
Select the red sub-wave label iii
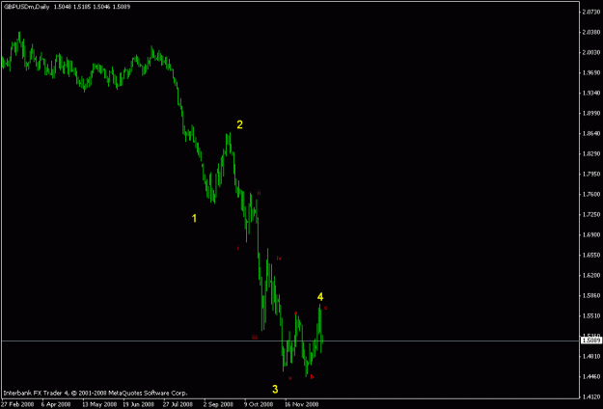click(254, 338)
